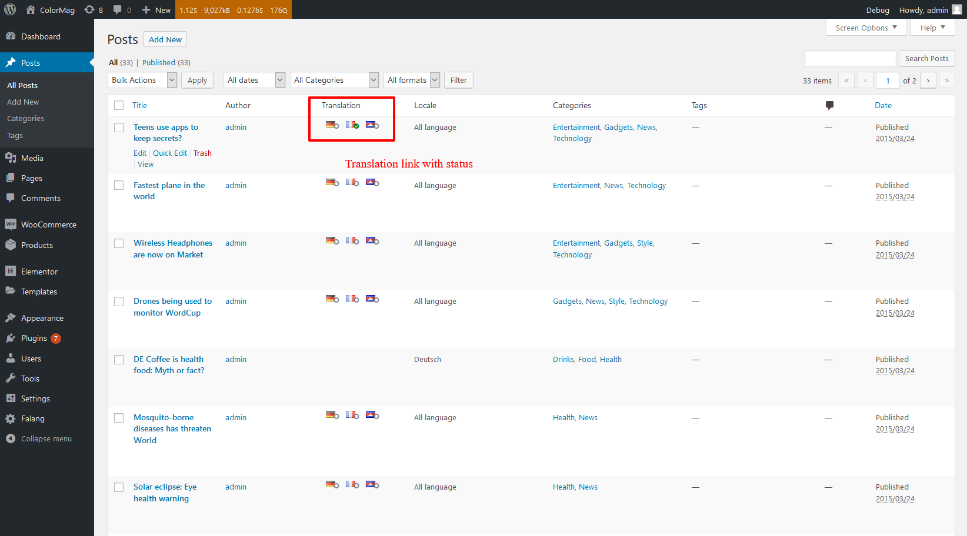This screenshot has width=967, height=536.
Task: Go to next page of posts
Action: click(x=928, y=81)
